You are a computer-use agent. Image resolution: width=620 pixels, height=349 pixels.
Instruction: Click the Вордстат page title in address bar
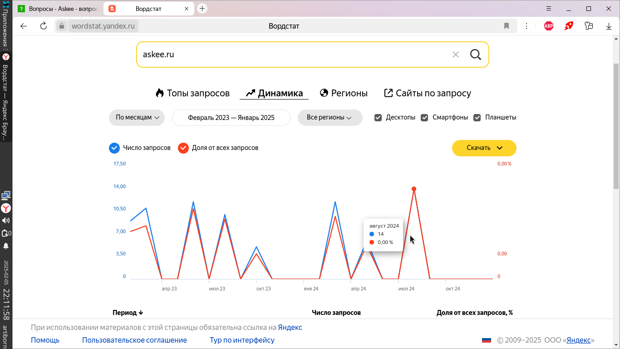click(x=284, y=26)
